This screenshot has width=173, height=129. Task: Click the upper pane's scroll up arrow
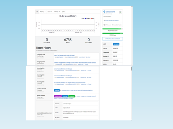pyautogui.click(x=132, y=7)
